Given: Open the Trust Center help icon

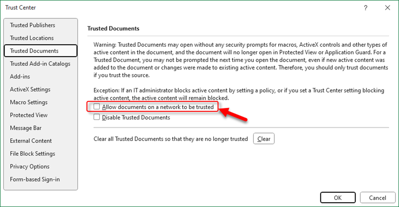Looking at the screenshot, I should click(365, 8).
